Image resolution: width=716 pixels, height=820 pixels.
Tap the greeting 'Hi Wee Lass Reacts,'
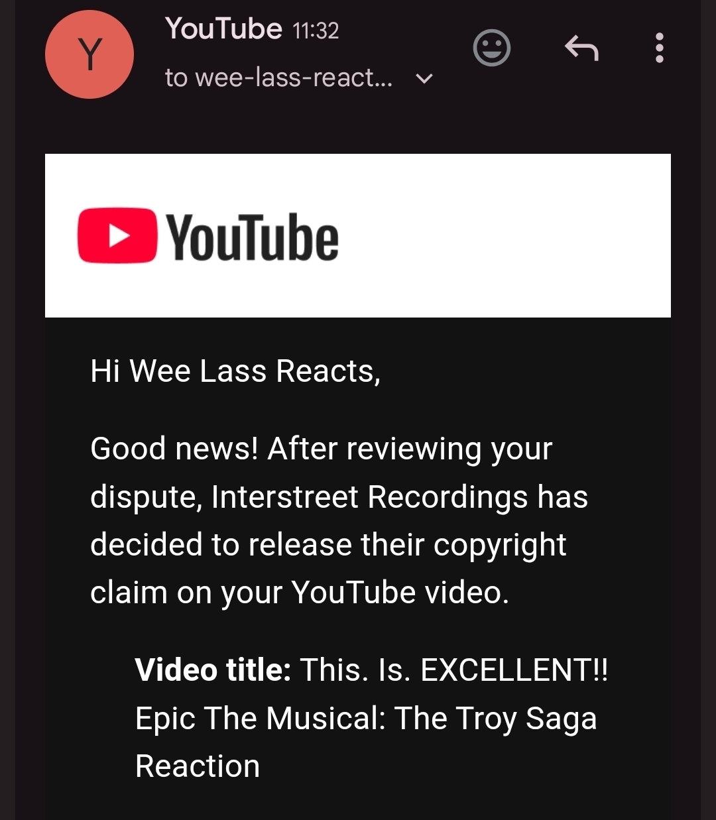(x=235, y=371)
